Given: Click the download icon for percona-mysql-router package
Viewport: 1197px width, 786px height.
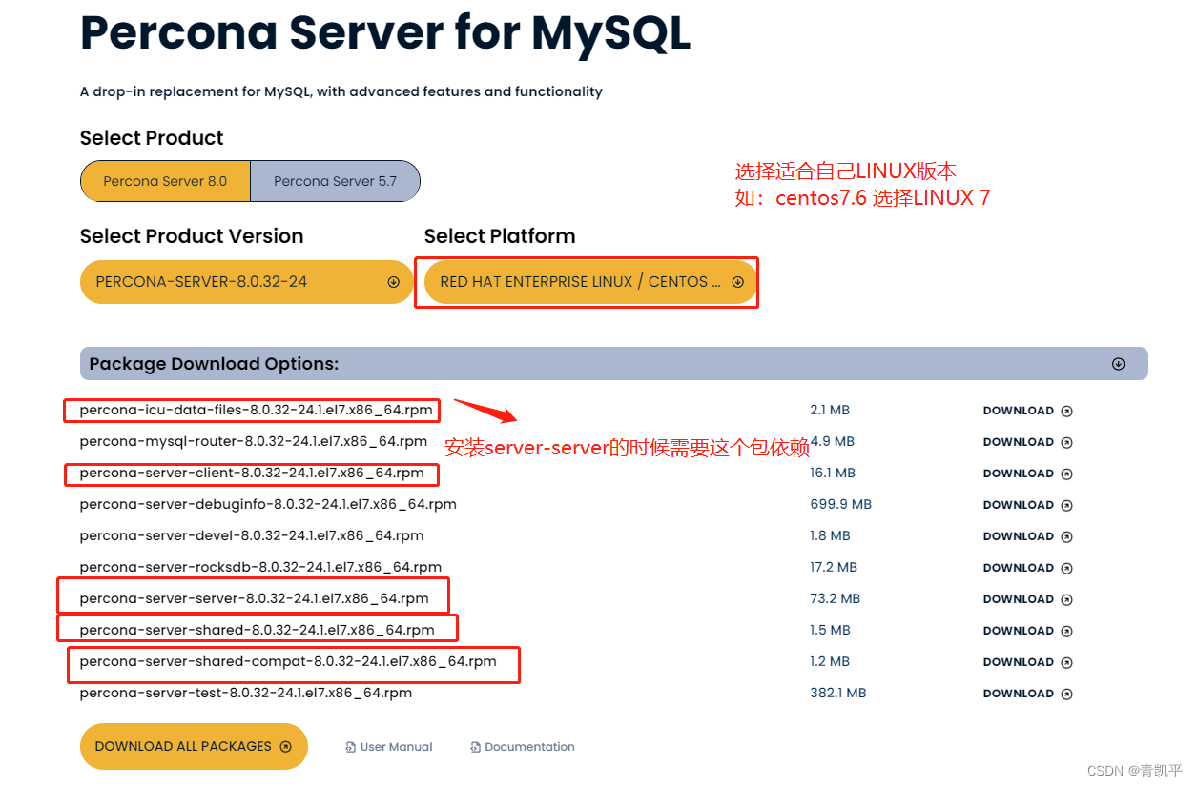Looking at the screenshot, I should pos(1067,441).
